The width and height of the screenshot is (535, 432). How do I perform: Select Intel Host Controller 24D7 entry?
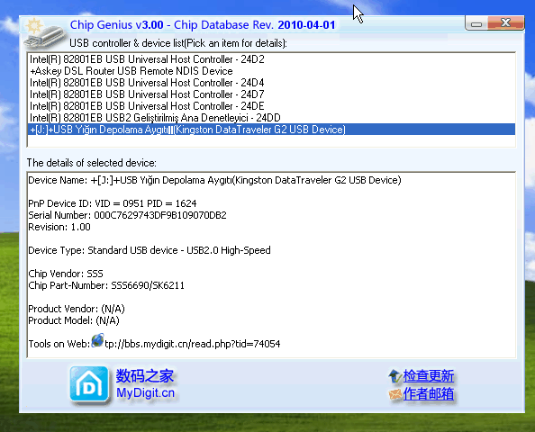point(271,94)
